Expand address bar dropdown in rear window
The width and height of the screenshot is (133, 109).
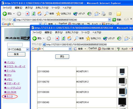[109, 20]
